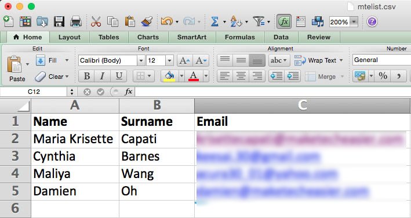The height and width of the screenshot is (218, 411).
Task: Click the toolbar Paste clipboard icon
Action: (130, 21)
